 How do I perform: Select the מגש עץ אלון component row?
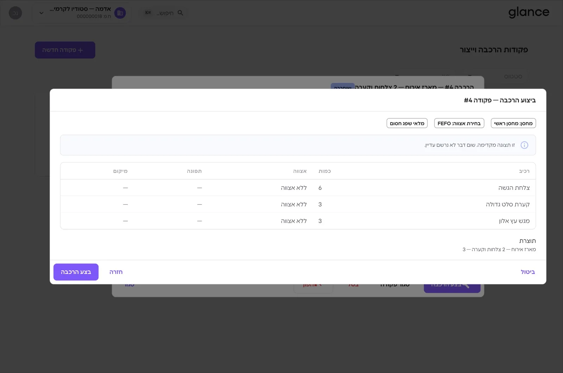click(x=298, y=221)
